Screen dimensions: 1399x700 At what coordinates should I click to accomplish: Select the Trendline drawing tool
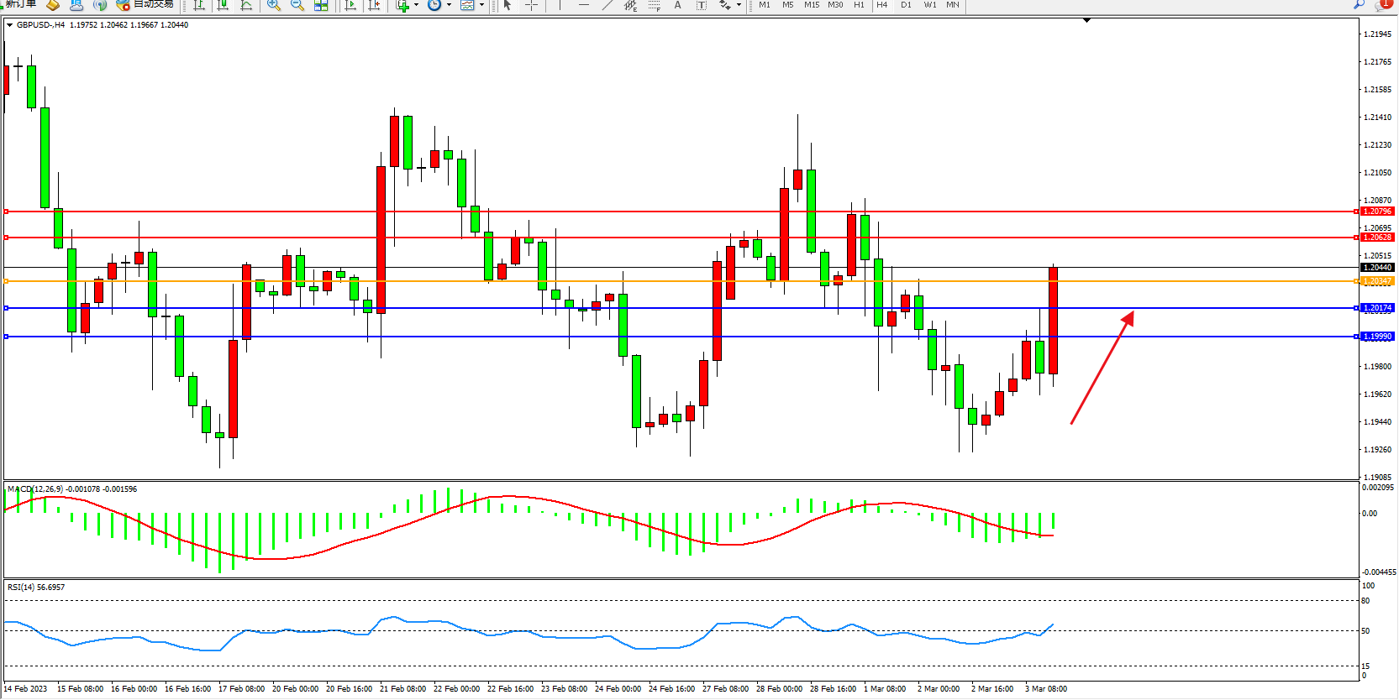coord(607,5)
